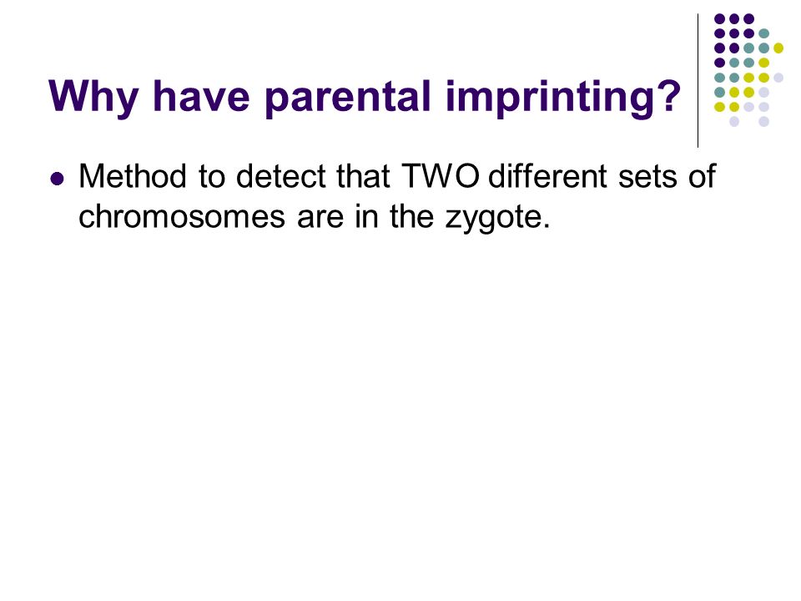
Task: Click the bottom-left pale lavender dot
Action: pos(734,122)
